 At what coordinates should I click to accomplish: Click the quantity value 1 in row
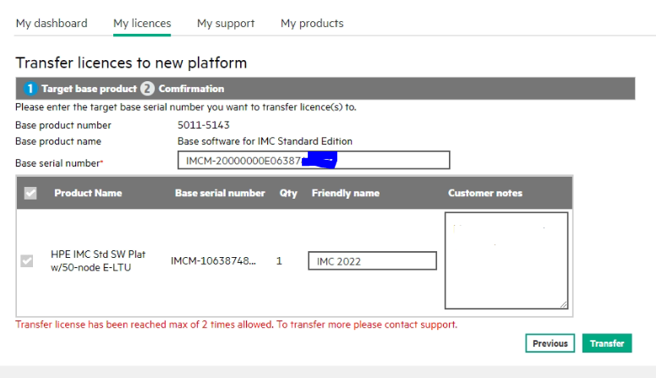pos(279,261)
